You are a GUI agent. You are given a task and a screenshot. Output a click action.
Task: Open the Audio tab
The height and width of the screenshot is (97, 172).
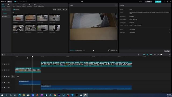pyautogui.click(x=8, y=5)
